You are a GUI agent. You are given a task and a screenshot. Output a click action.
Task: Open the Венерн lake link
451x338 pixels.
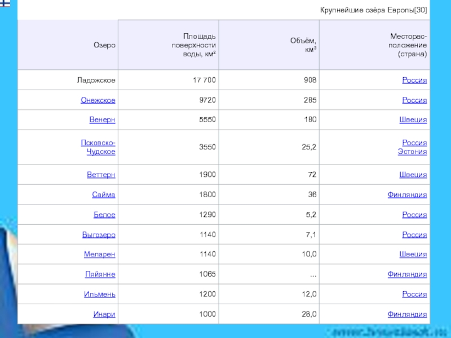pos(102,120)
